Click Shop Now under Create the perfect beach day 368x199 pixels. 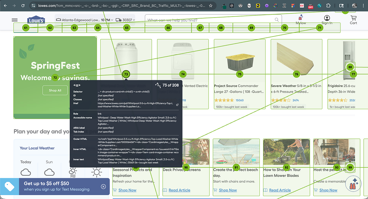pyautogui.click(x=227, y=190)
